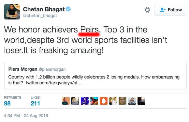
Task: View the 98 retweets count
Action: [7, 104]
